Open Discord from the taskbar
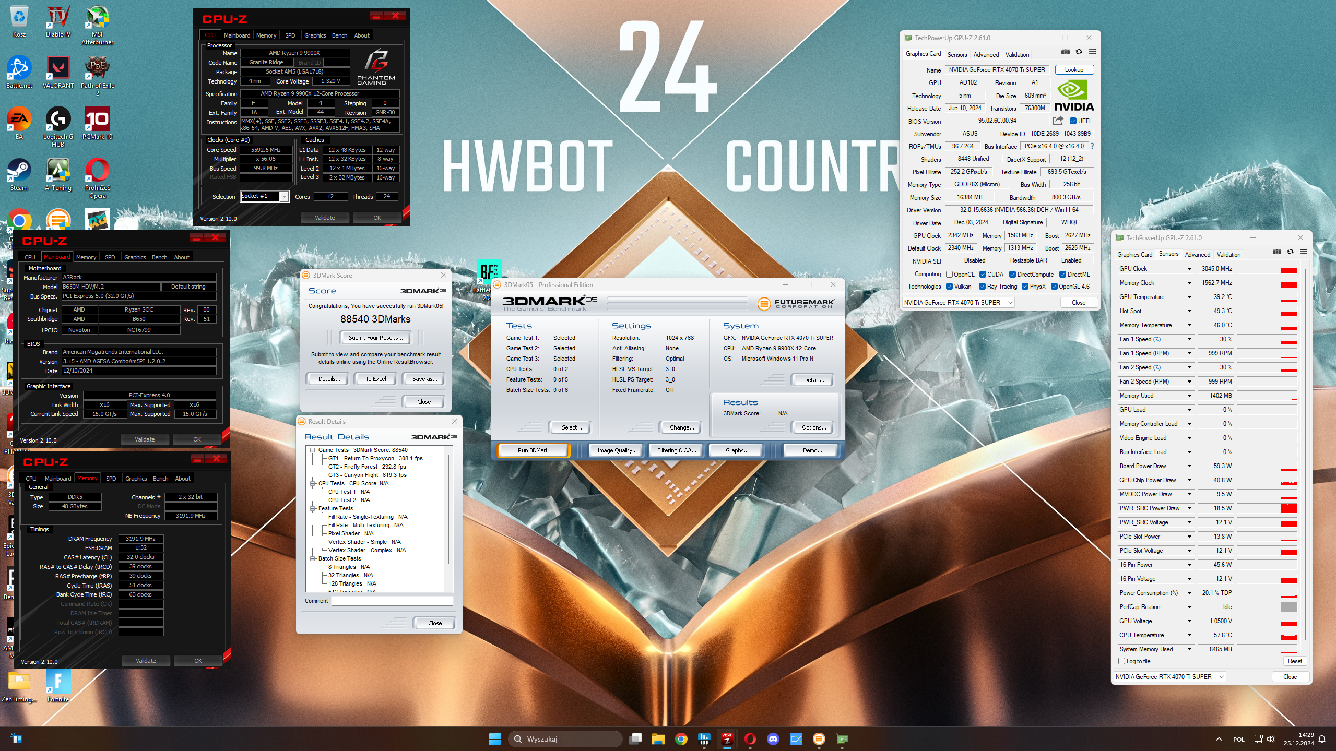Image resolution: width=1336 pixels, height=751 pixels. pos(773,738)
